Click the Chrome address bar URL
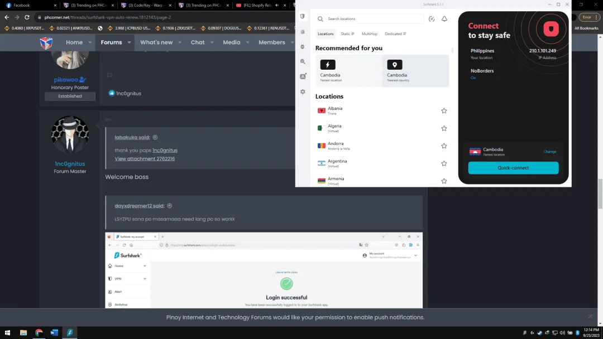603x339 pixels. click(x=108, y=17)
